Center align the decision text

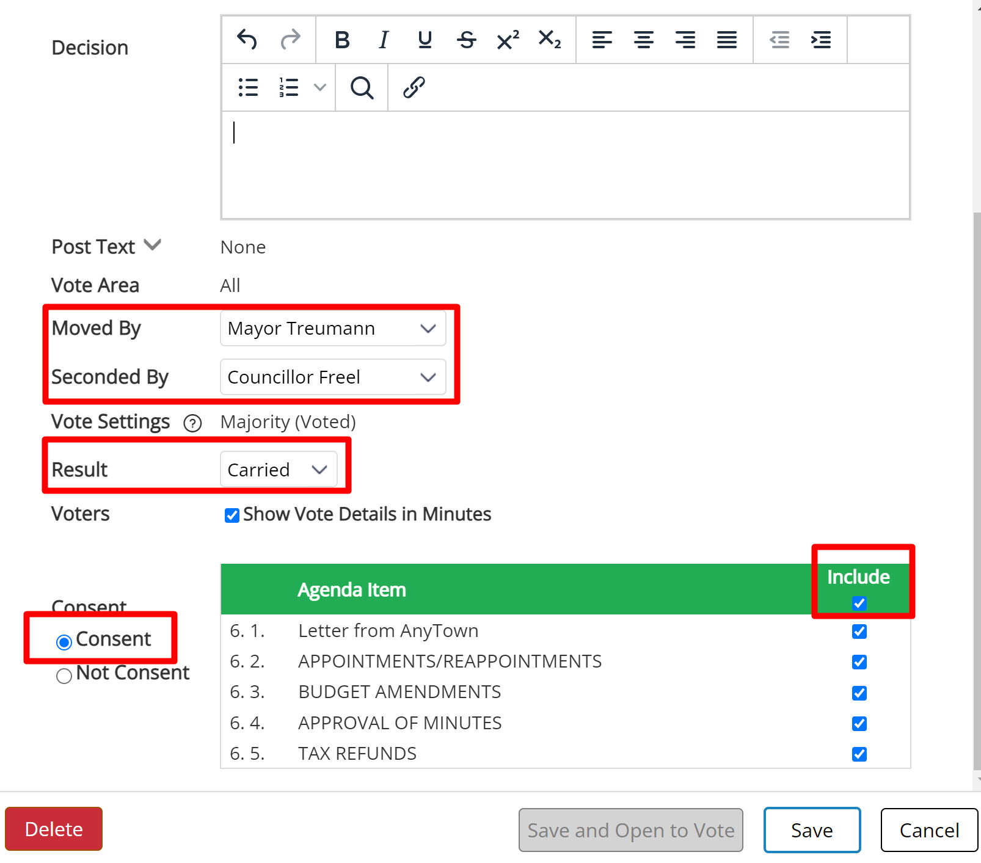coord(644,40)
